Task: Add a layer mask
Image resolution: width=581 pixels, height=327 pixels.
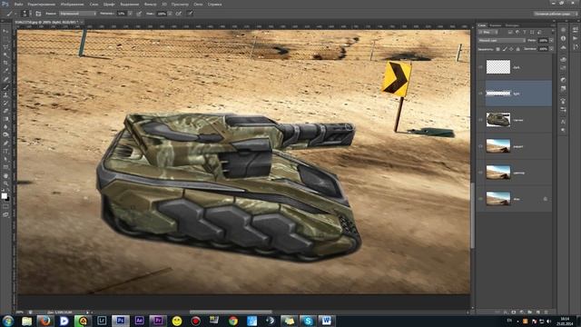Action: pyautogui.click(x=514, y=312)
